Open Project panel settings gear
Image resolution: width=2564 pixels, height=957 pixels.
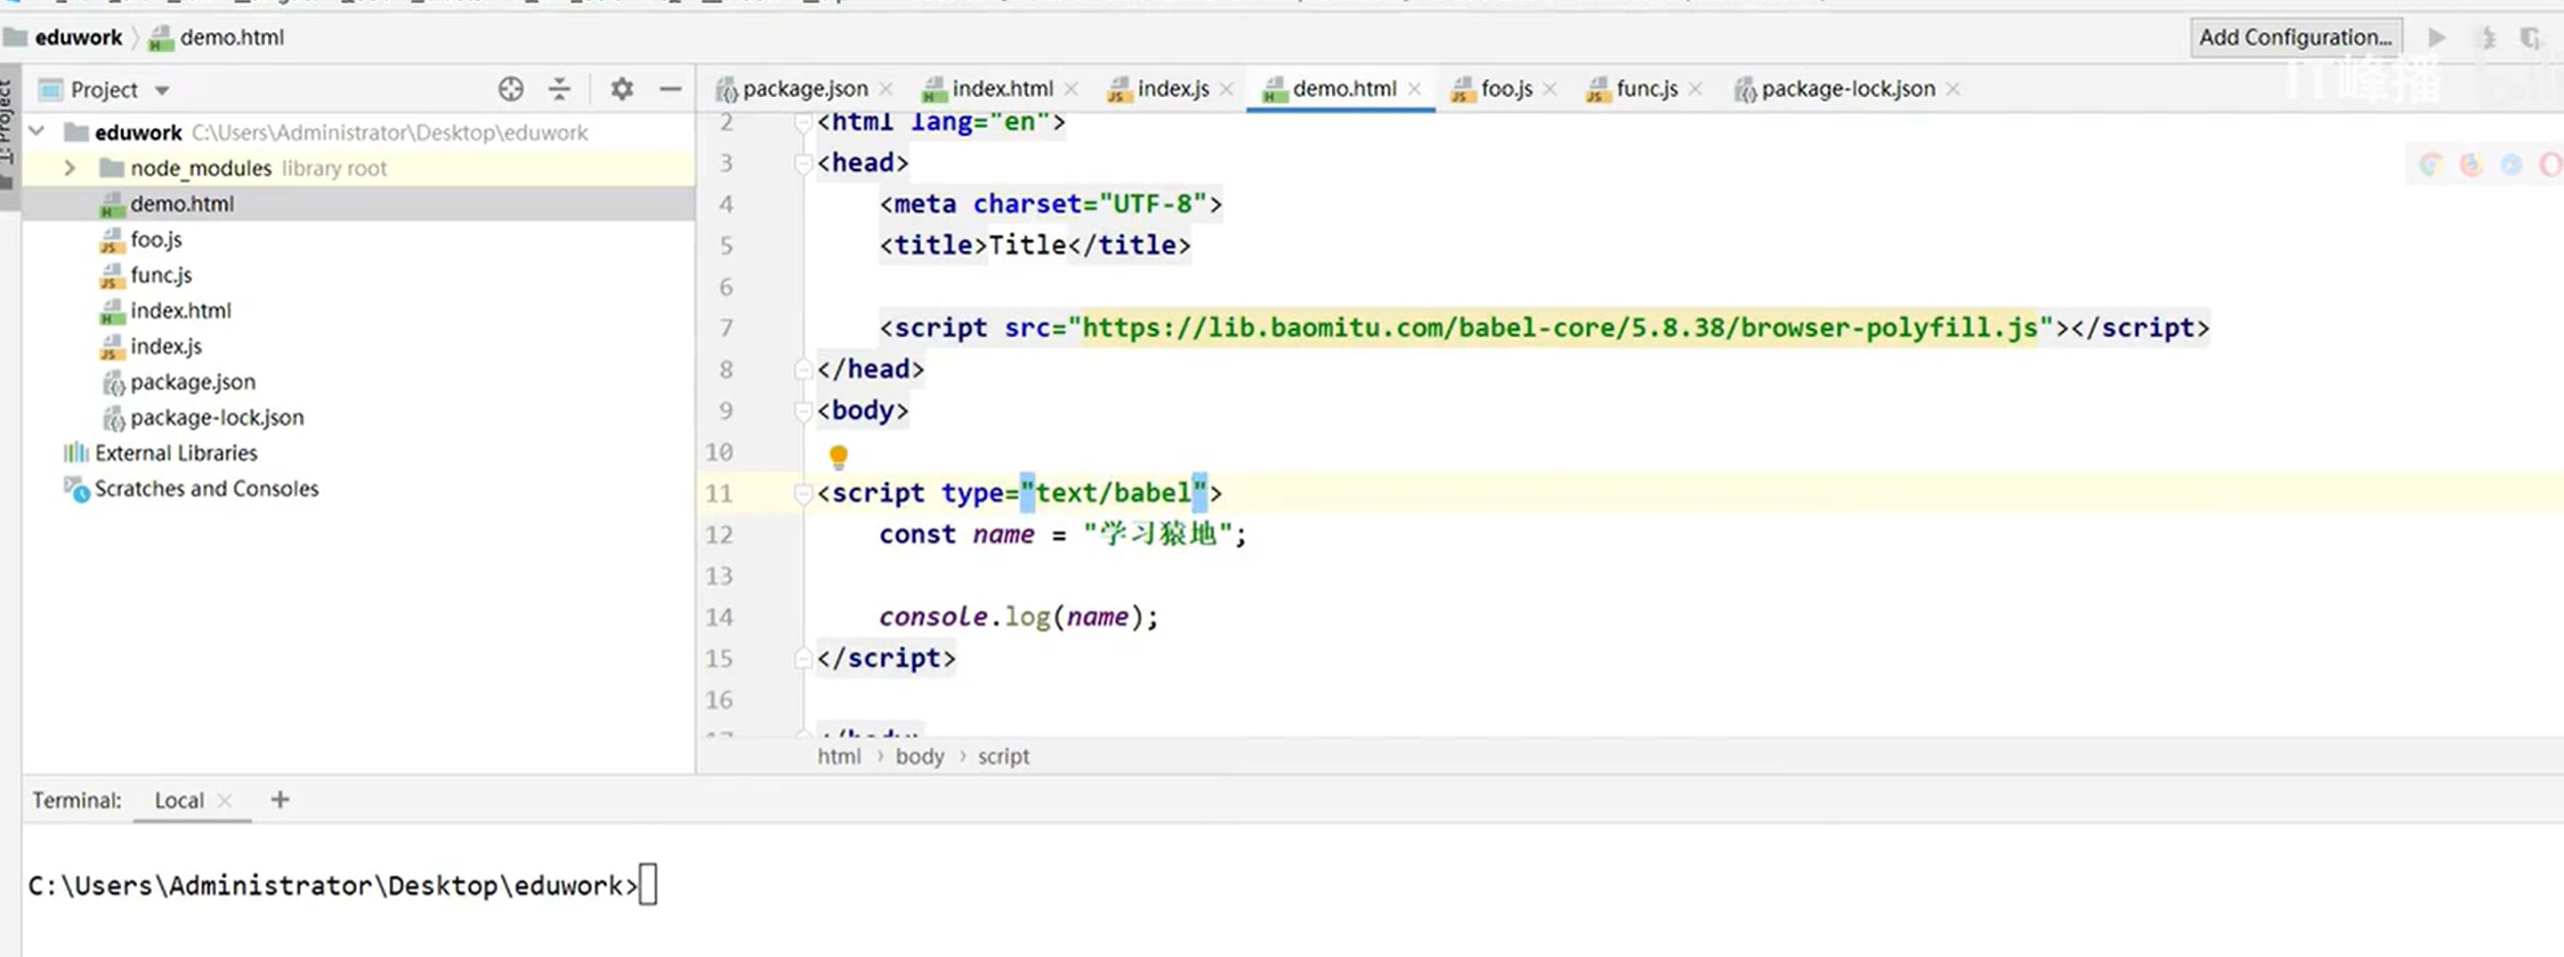click(622, 90)
